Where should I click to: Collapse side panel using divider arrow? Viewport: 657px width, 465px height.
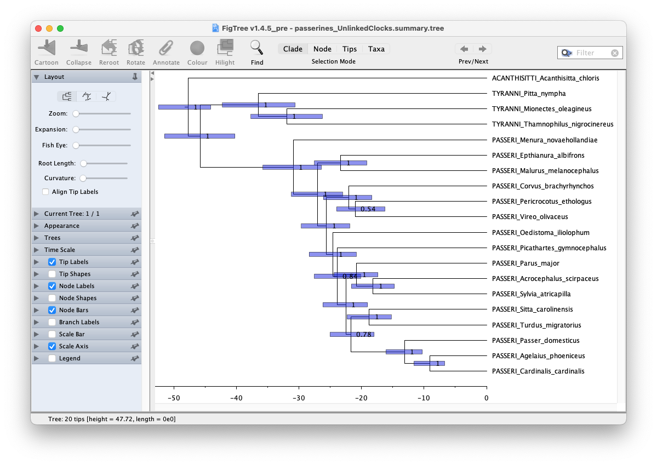click(152, 73)
